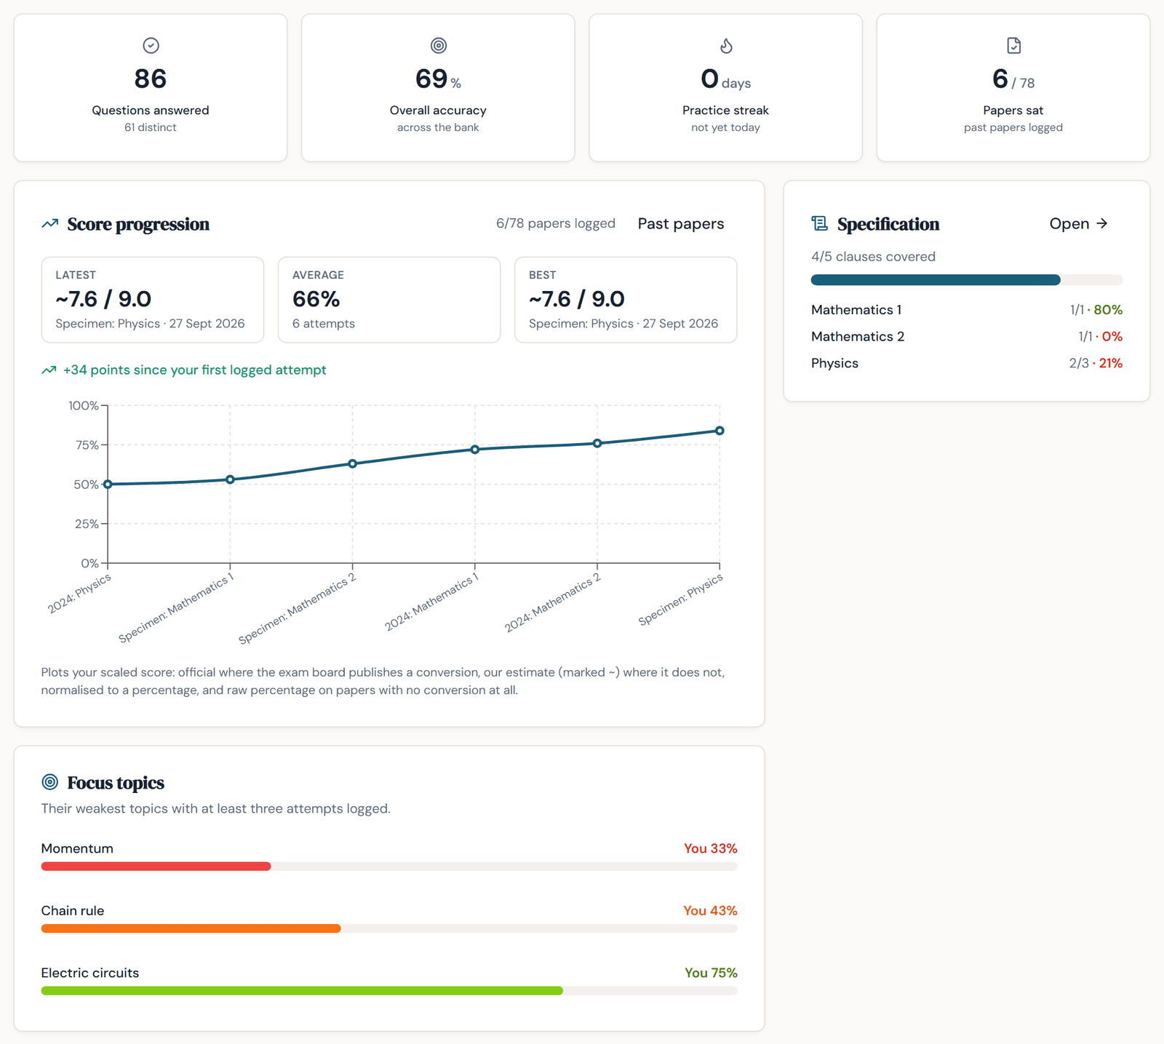Select the 2024: Mathematics 1 data point
This screenshot has height=1044, width=1164.
point(475,450)
